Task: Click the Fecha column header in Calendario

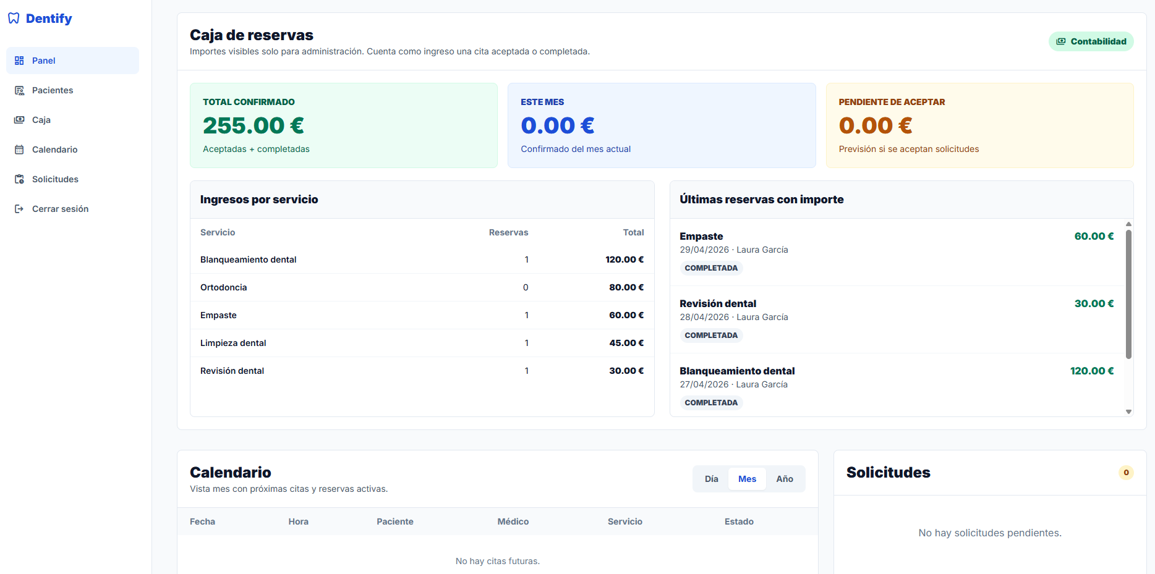Action: point(202,521)
